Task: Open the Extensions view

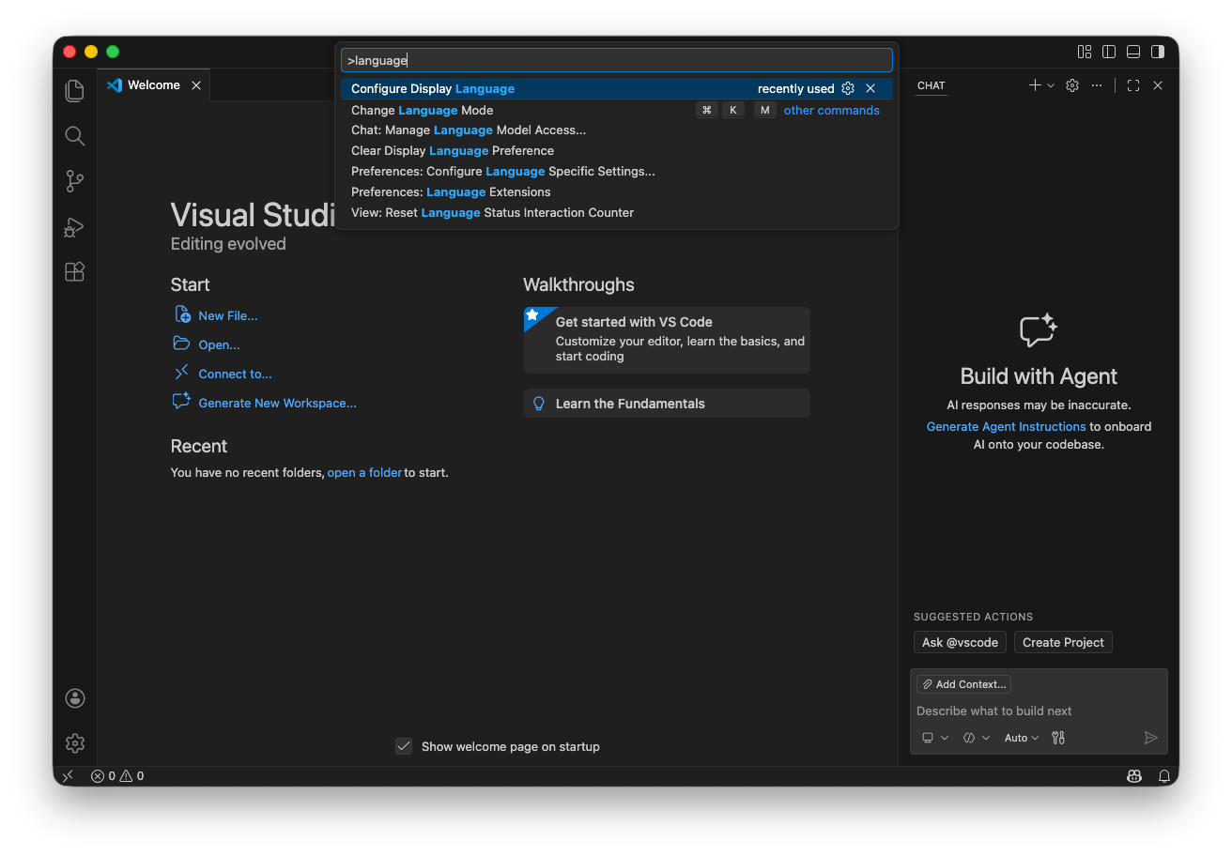Action: (75, 271)
